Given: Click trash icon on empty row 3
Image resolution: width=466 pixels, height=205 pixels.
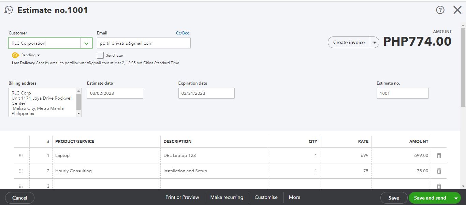Looking at the screenshot, I should tap(439, 186).
